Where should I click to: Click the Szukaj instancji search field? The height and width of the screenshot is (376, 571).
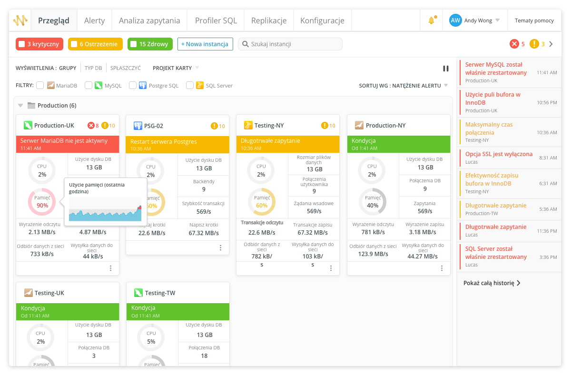click(290, 44)
